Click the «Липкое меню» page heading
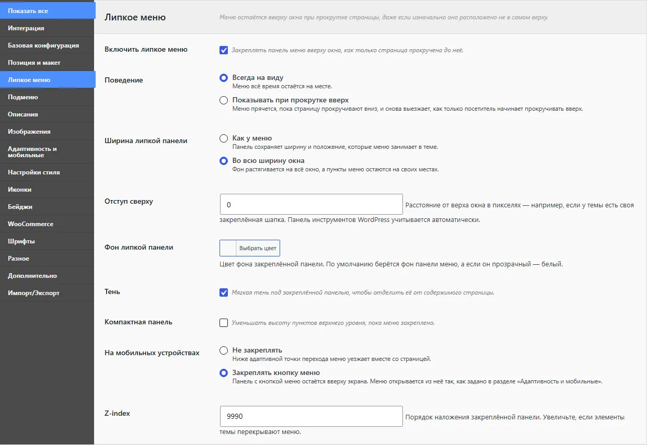 (135, 17)
